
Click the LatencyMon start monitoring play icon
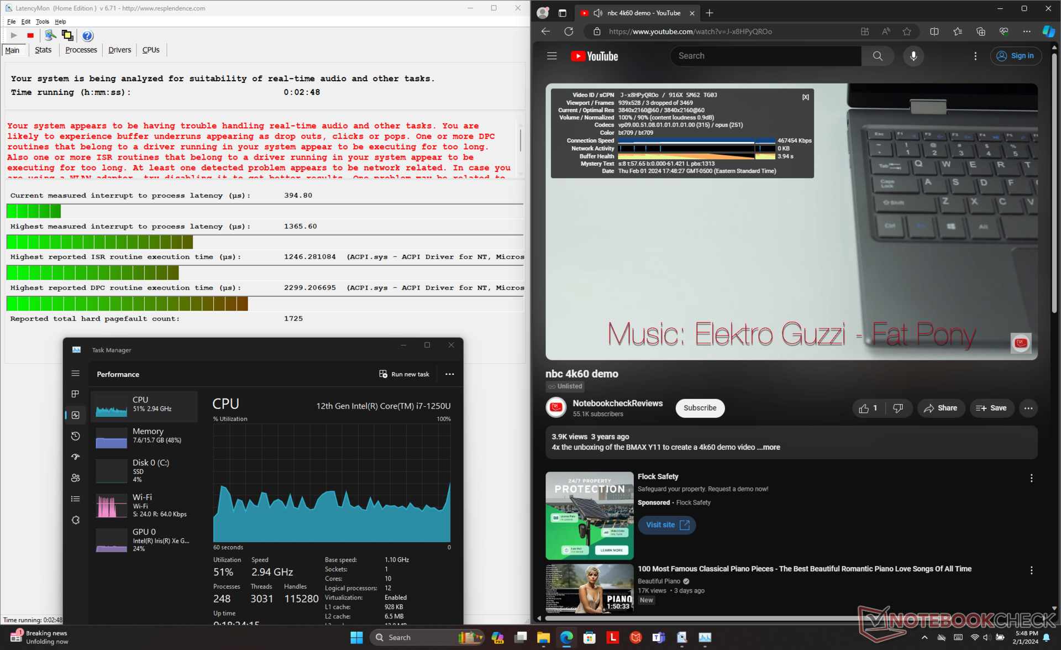click(14, 35)
